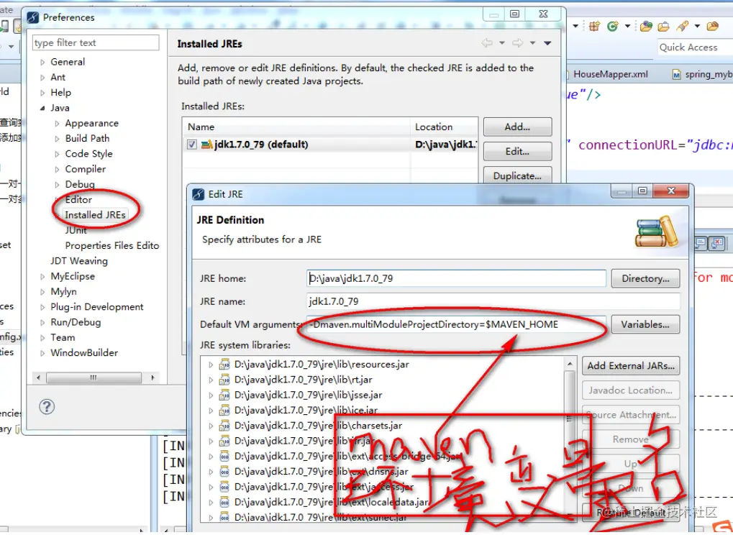Open the Search toolbar dropdown arrow
Image resolution: width=733 pixels, height=535 pixels.
pyautogui.click(x=697, y=27)
